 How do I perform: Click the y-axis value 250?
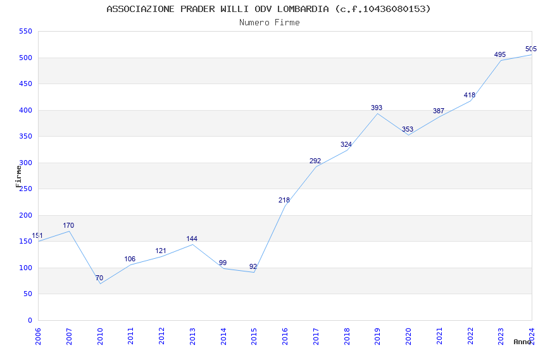tap(25, 189)
